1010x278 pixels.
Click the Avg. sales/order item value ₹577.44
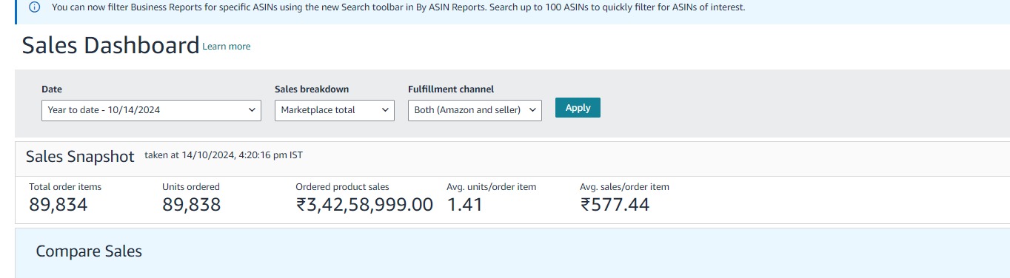615,205
